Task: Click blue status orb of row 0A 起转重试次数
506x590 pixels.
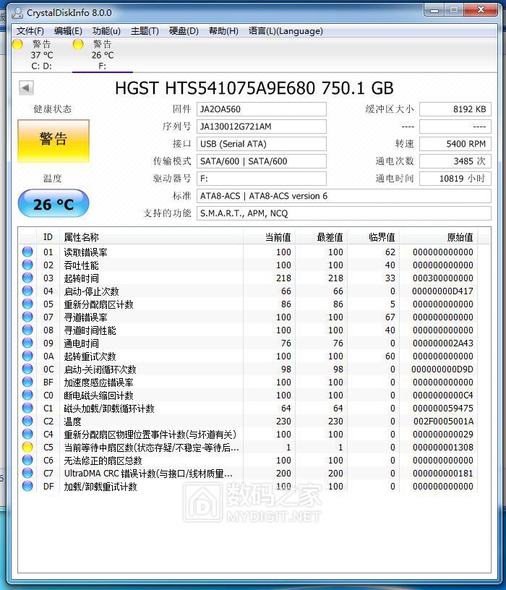Action: coord(27,356)
